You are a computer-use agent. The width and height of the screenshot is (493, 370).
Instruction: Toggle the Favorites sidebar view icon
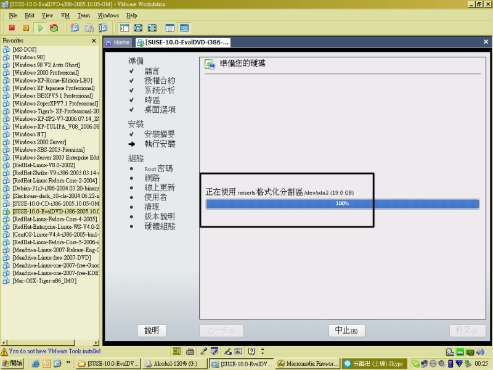pyautogui.click(x=124, y=28)
